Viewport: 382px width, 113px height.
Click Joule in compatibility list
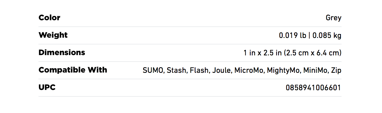click(222, 71)
